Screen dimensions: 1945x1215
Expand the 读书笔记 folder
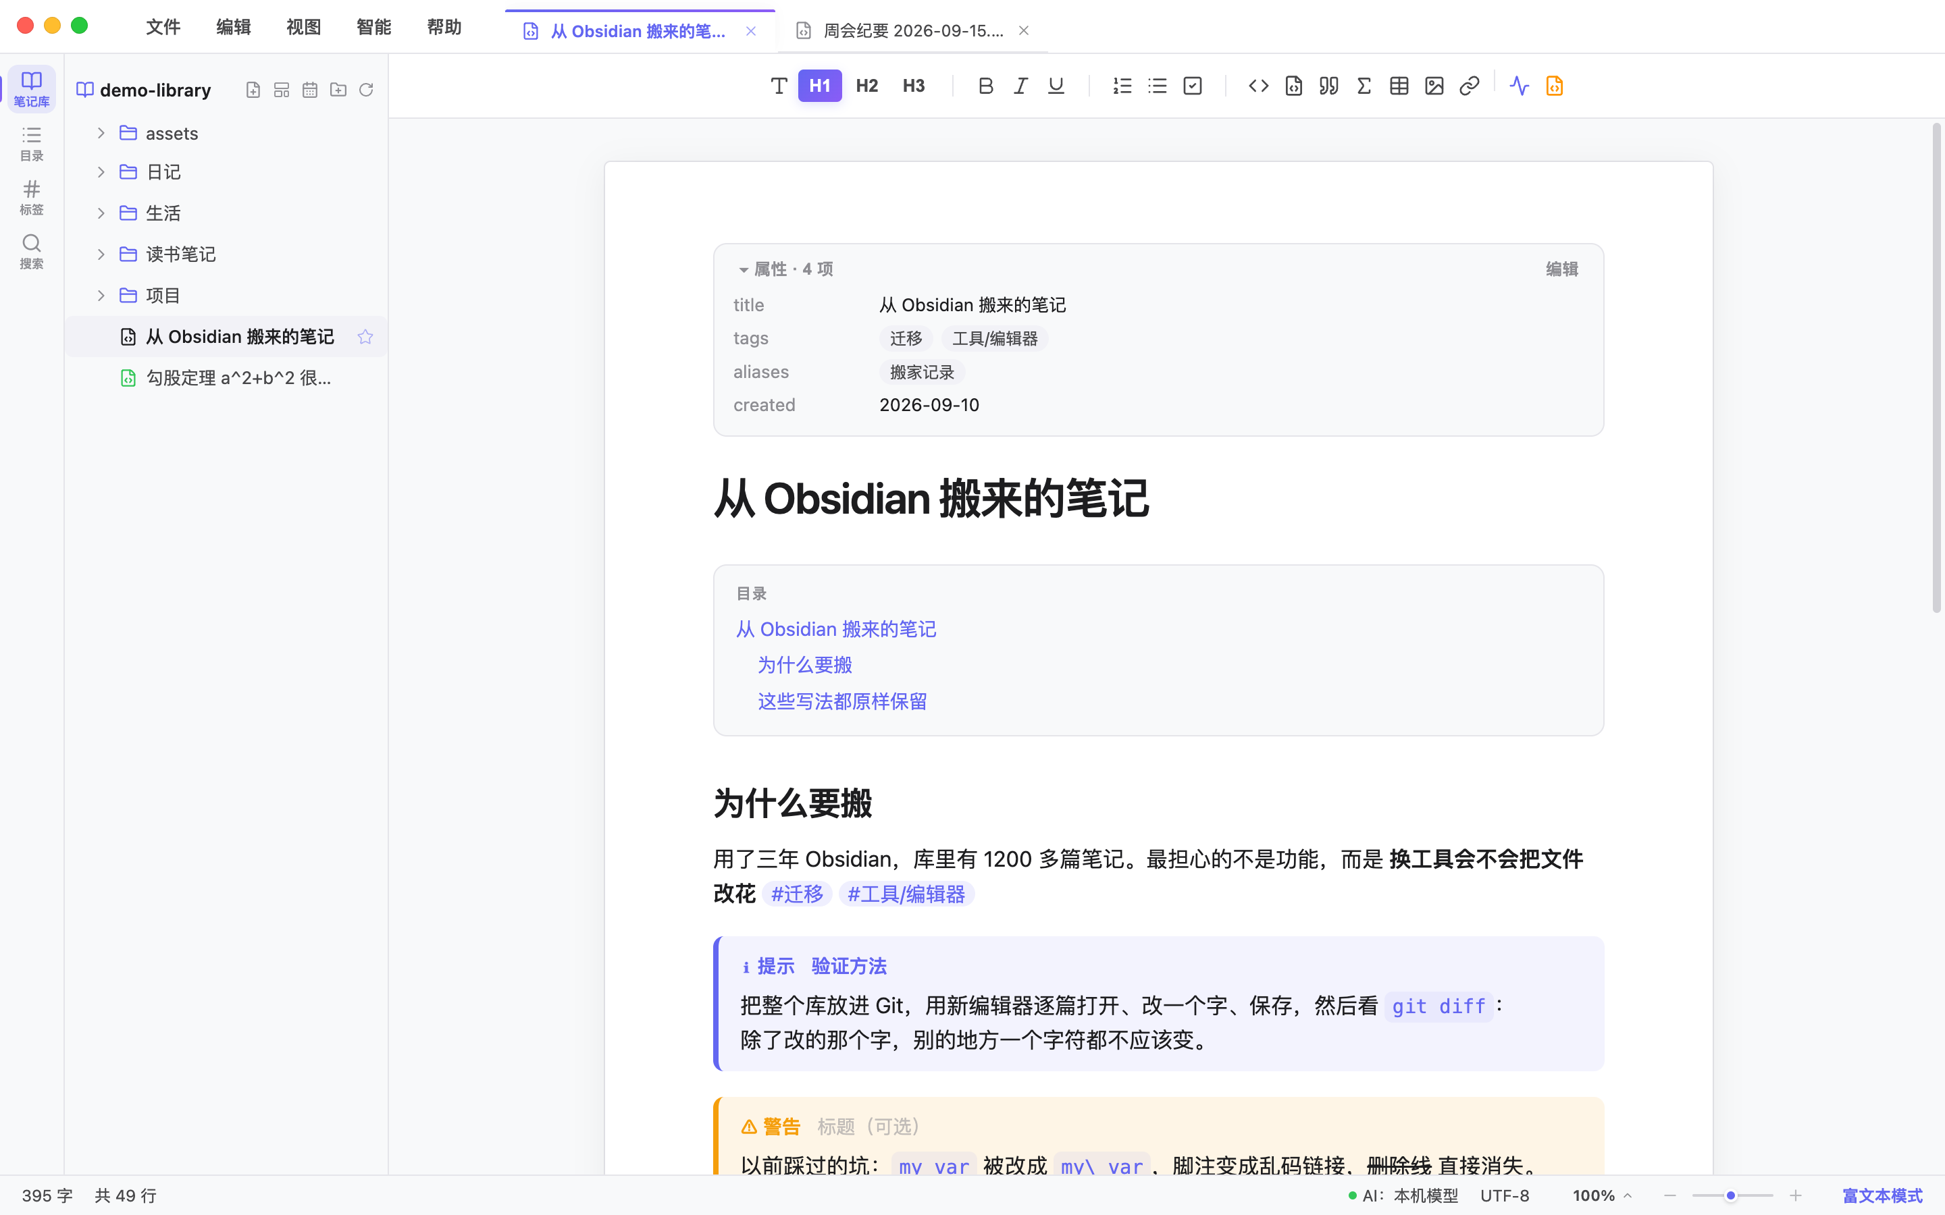coord(101,254)
